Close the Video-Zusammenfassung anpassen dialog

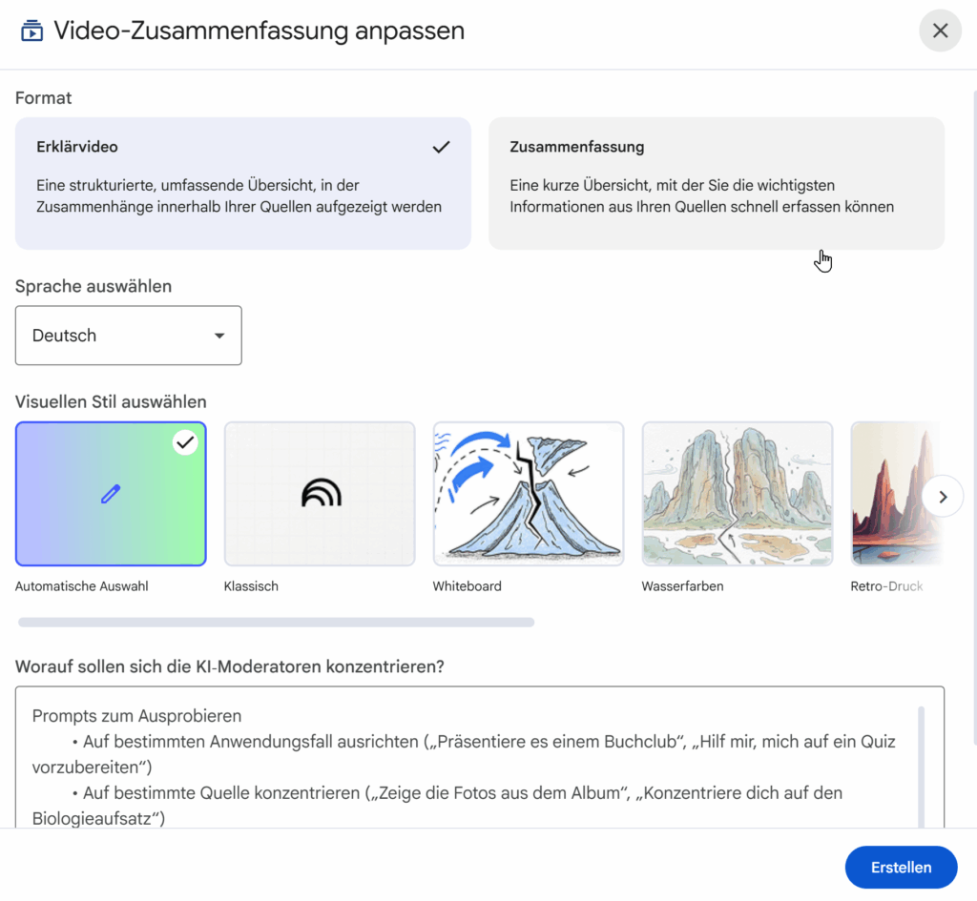tap(940, 31)
